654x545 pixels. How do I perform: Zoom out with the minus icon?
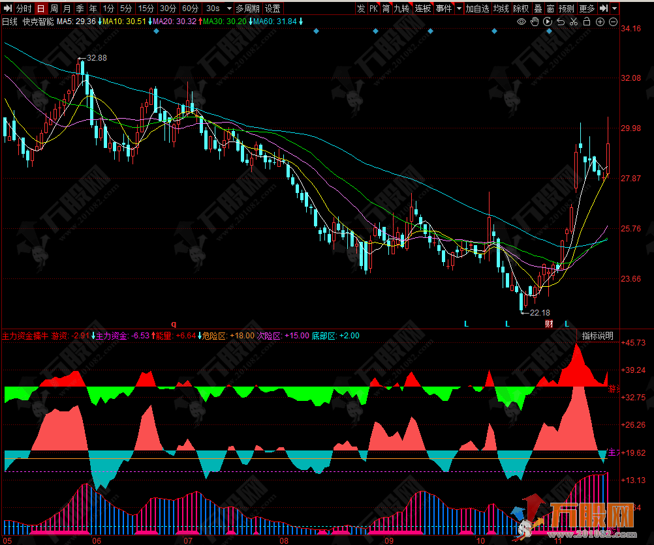coord(614,22)
